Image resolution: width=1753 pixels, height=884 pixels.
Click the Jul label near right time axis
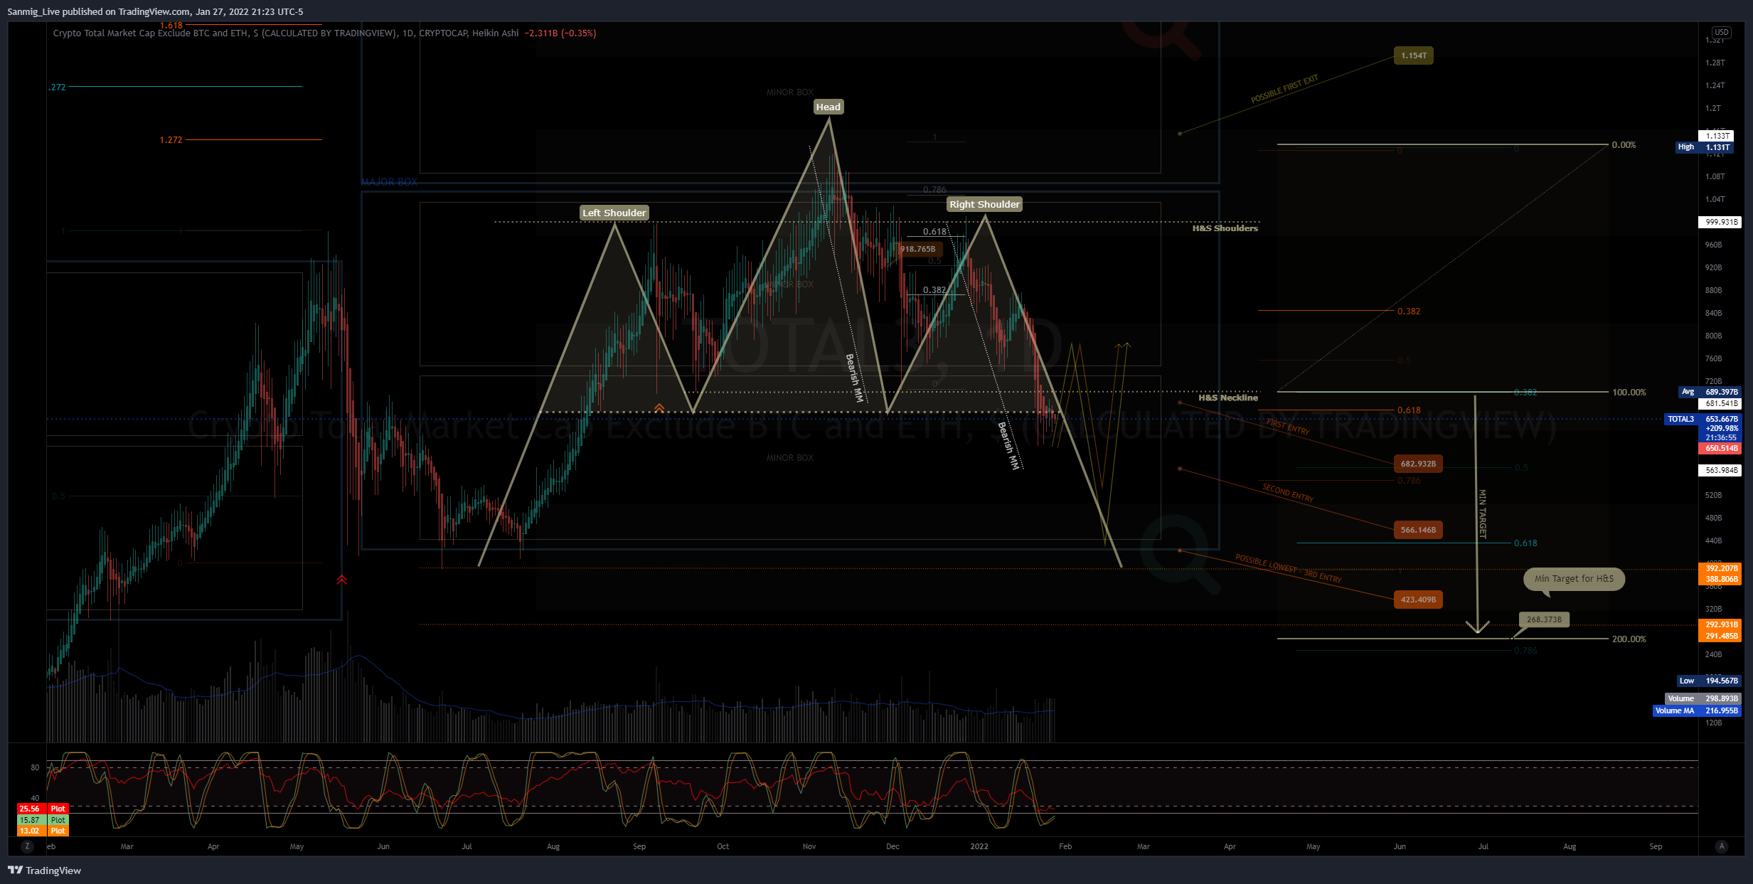[x=1483, y=846]
